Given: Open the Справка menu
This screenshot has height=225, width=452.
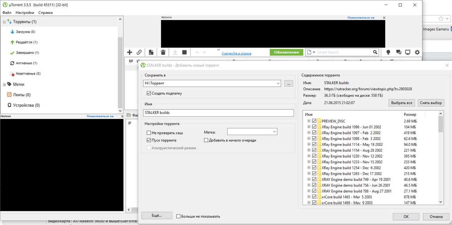Looking at the screenshot, I should click(x=46, y=12).
